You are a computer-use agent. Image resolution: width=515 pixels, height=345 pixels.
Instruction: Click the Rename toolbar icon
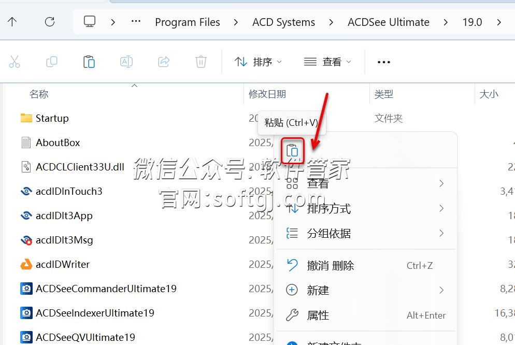pyautogui.click(x=126, y=62)
